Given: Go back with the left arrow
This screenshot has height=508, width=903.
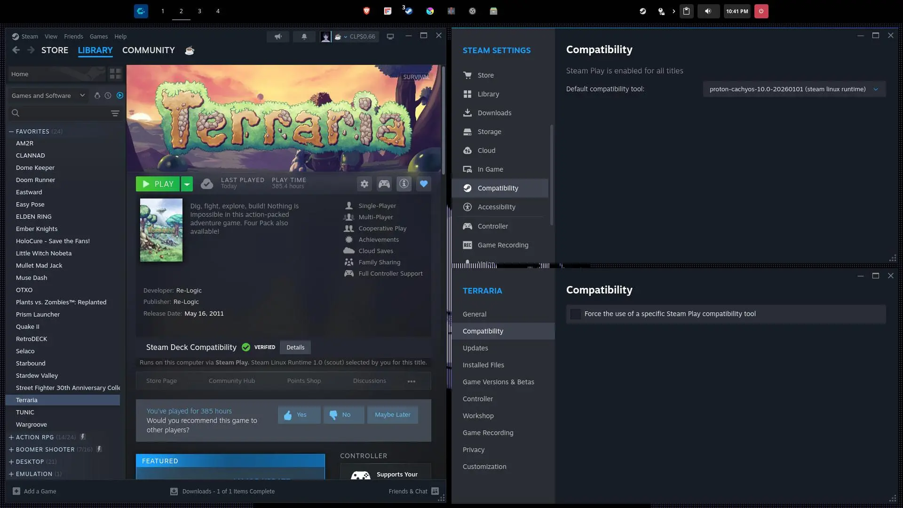Looking at the screenshot, I should pyautogui.click(x=16, y=50).
